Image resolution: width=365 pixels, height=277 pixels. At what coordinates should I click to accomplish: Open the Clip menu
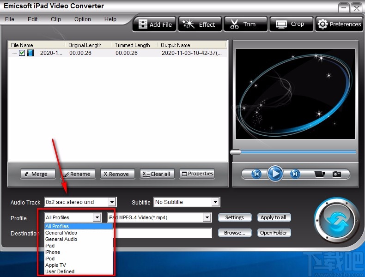pyautogui.click(x=56, y=19)
